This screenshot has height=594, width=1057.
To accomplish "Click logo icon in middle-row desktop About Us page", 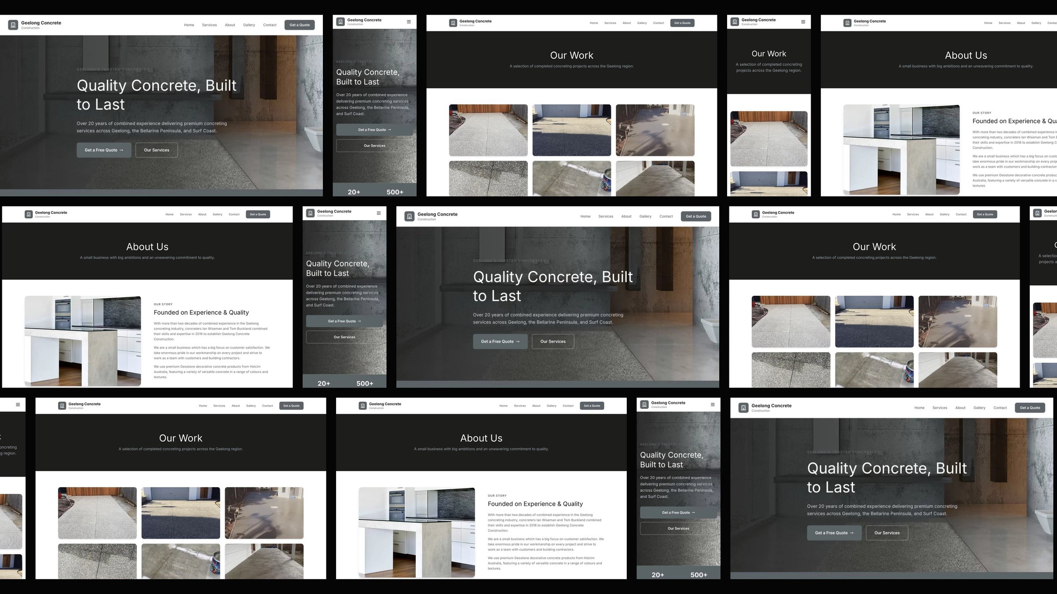I will tap(29, 214).
